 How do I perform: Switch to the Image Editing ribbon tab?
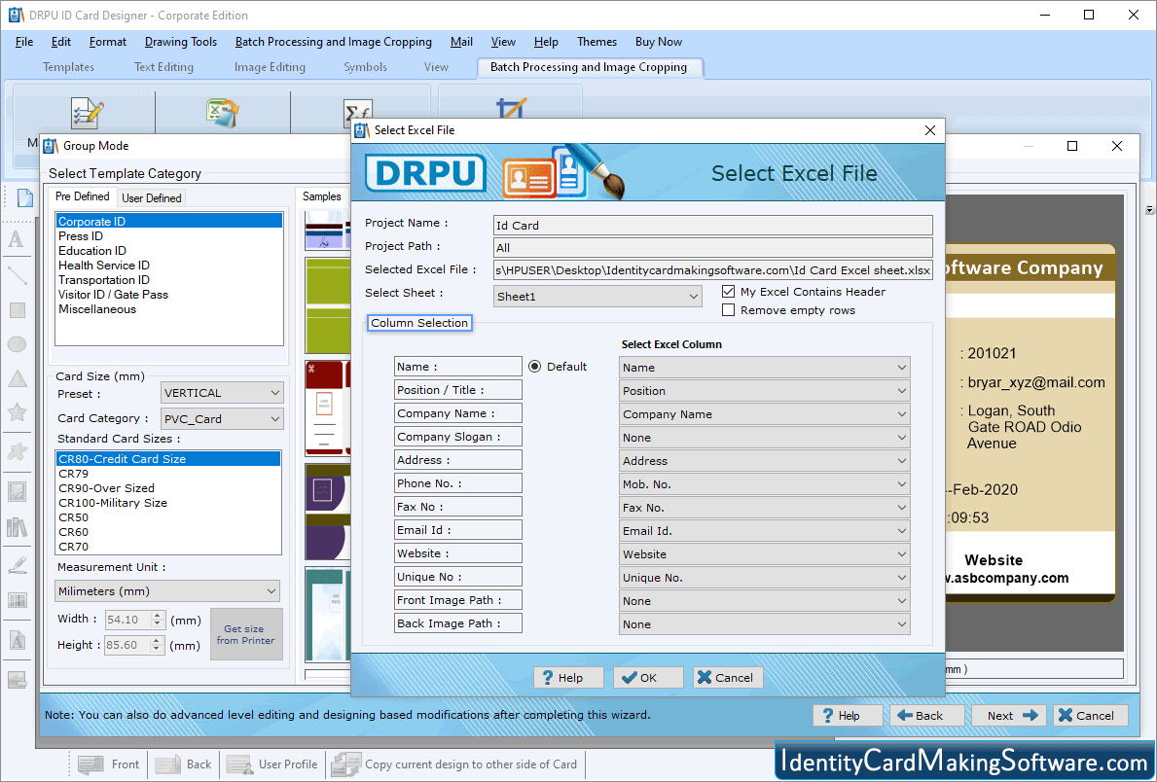[x=270, y=67]
